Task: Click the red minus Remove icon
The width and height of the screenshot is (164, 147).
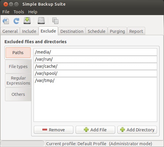Action: [x=45, y=130]
